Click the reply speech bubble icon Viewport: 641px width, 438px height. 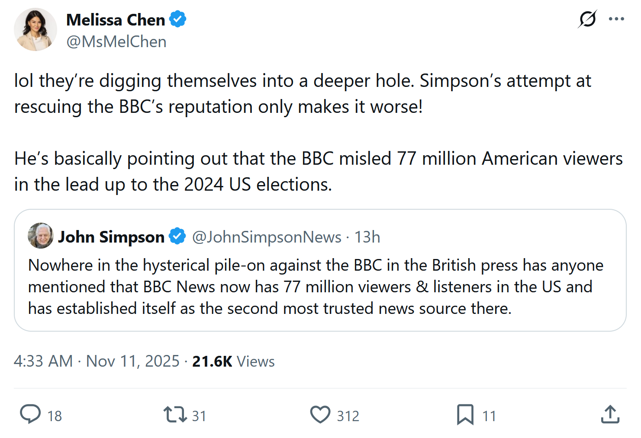(30, 414)
